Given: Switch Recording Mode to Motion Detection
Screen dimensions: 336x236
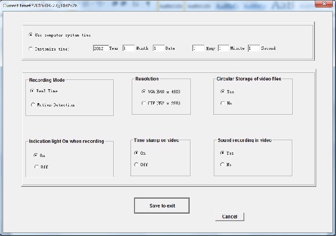Looking at the screenshot, I should pos(32,105).
